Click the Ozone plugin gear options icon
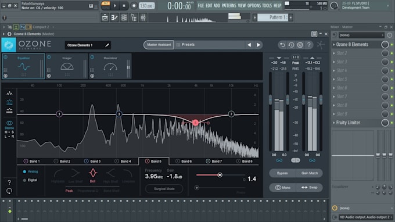The width and height of the screenshot is (395, 222). [x=9, y=34]
